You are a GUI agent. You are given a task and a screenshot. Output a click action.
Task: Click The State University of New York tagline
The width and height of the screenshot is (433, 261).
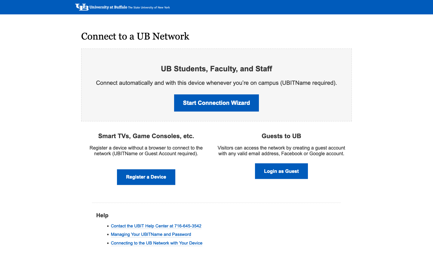click(149, 7)
